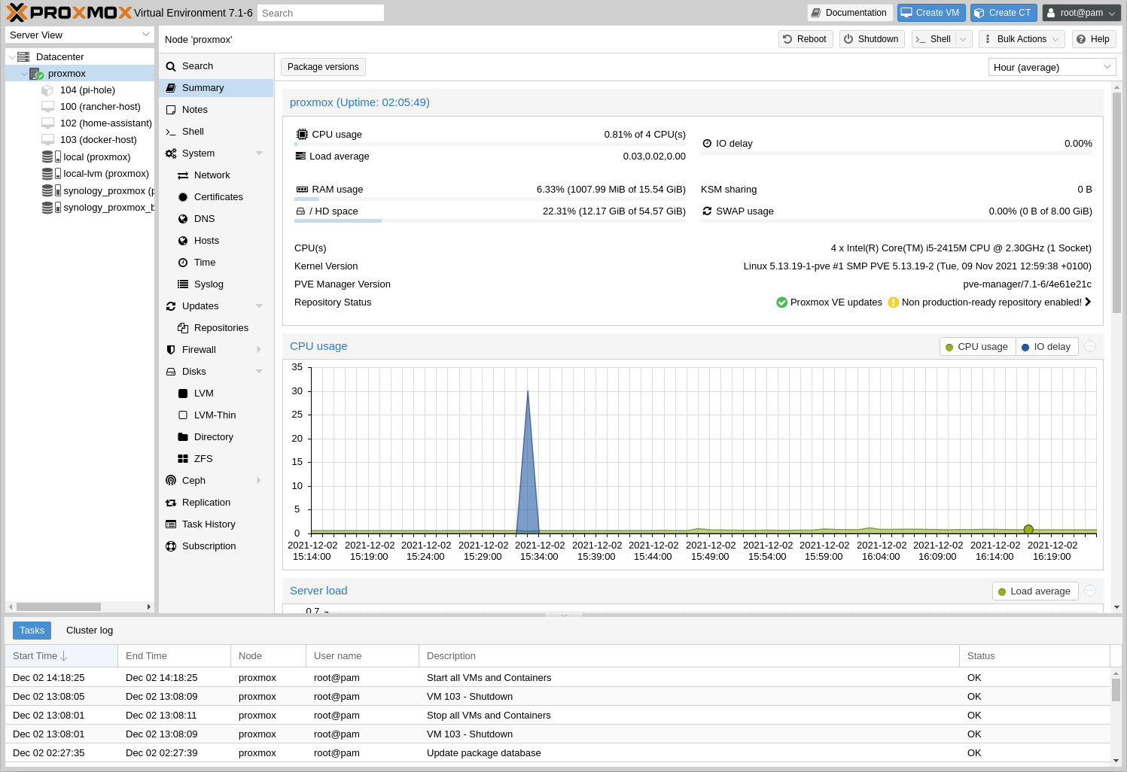Toggle Load average in Server load chart
The image size is (1127, 772).
coord(1035,591)
